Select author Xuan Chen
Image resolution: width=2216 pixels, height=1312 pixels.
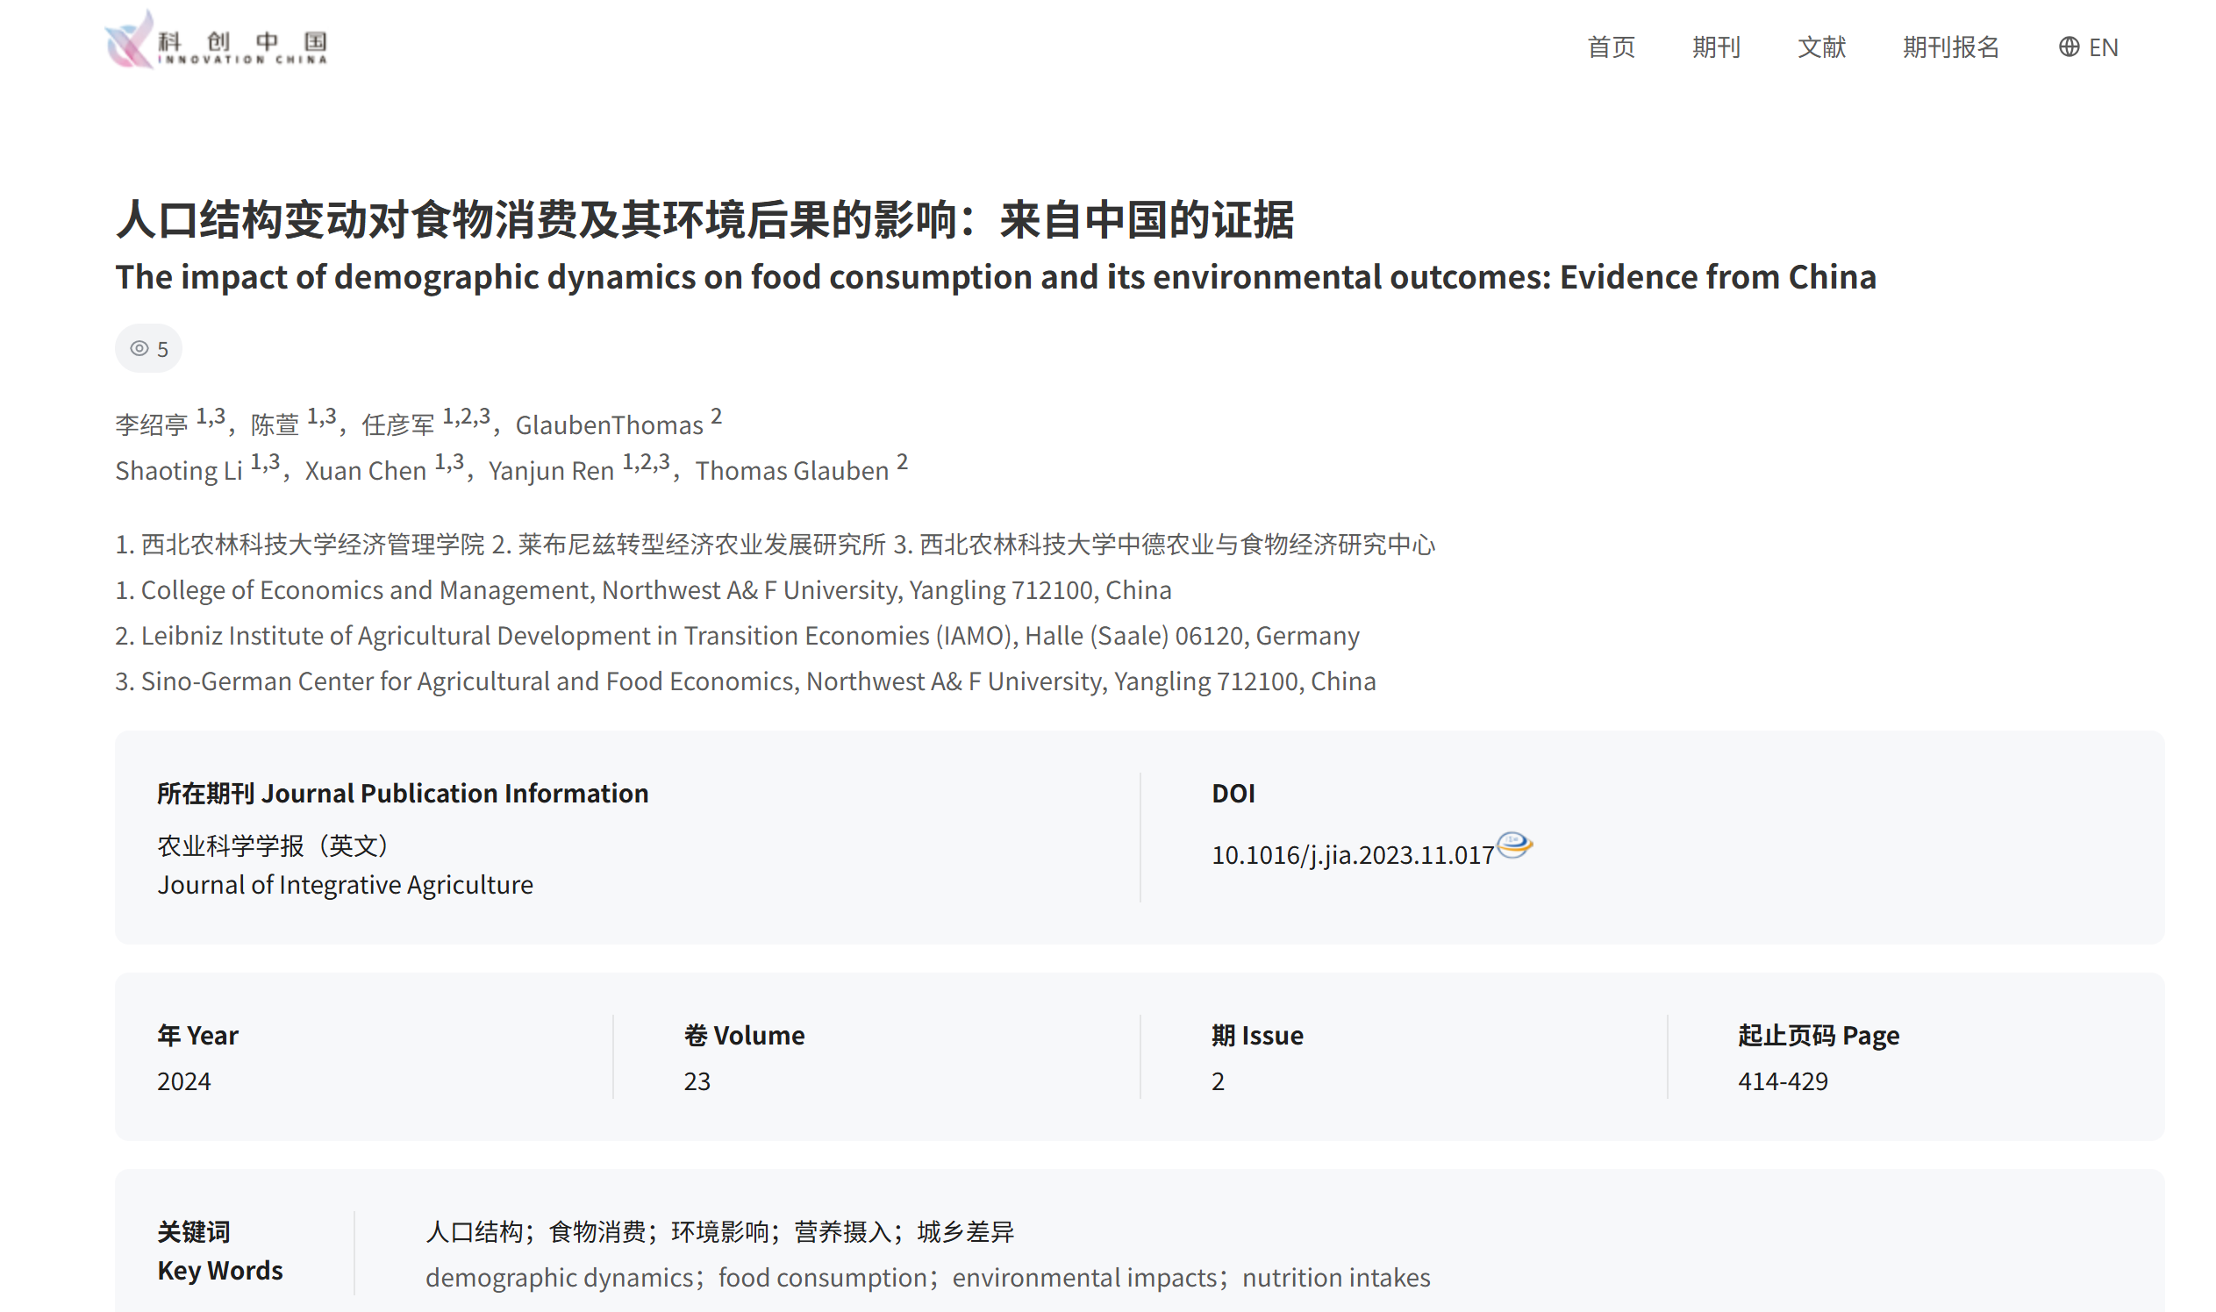[x=365, y=471]
